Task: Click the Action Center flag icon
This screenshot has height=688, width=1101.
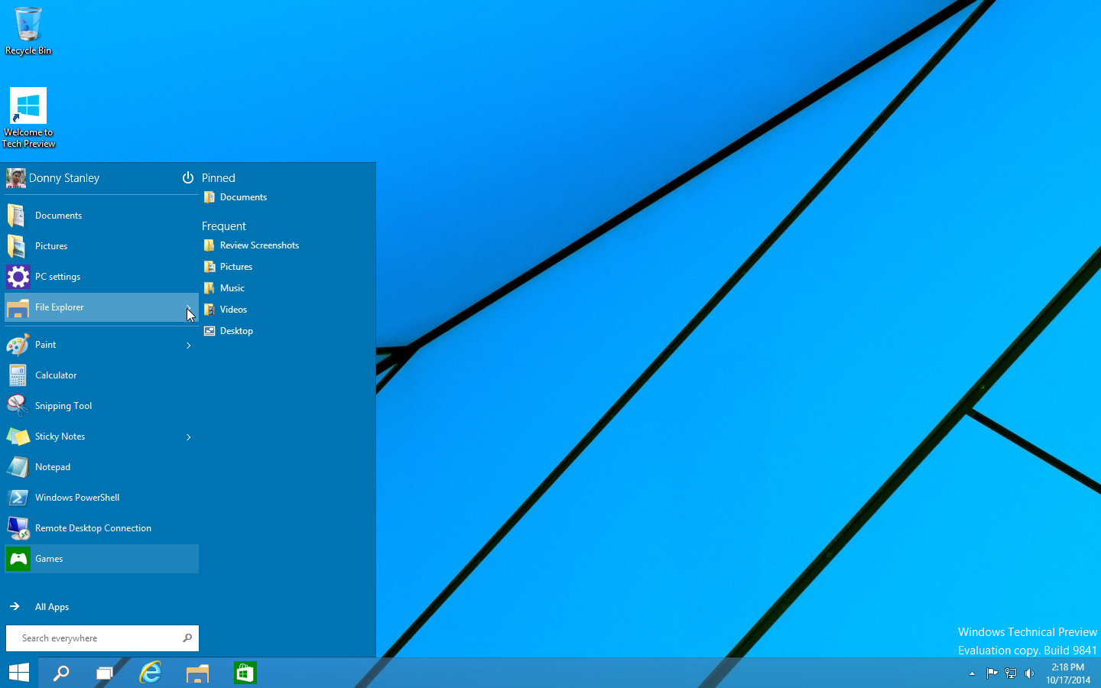Action: click(992, 673)
